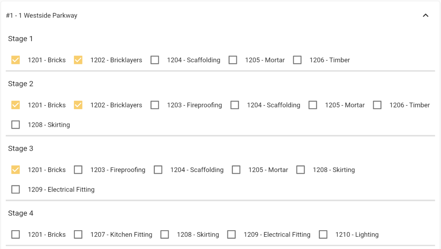Select 1204 - Scaffolding in Stage 2

[x=235, y=105]
